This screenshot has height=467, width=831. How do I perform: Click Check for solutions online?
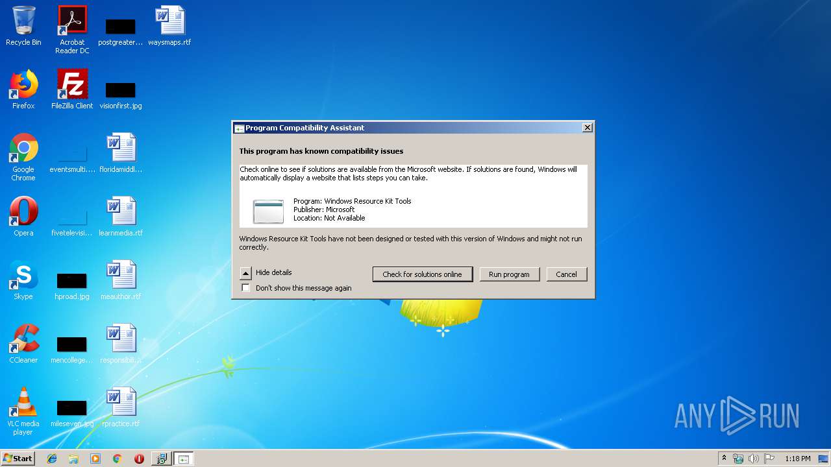pos(422,274)
